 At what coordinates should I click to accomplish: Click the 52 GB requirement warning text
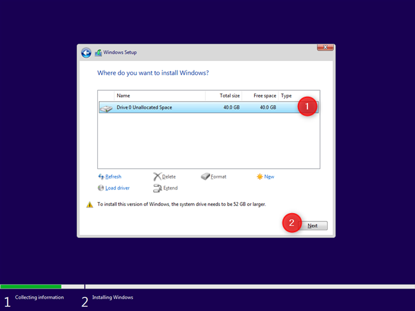pos(182,204)
